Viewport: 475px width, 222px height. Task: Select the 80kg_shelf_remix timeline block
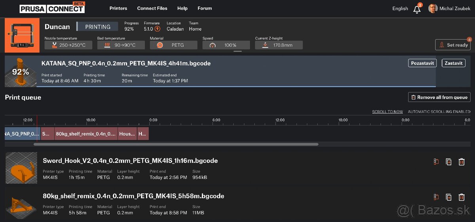[86, 134]
